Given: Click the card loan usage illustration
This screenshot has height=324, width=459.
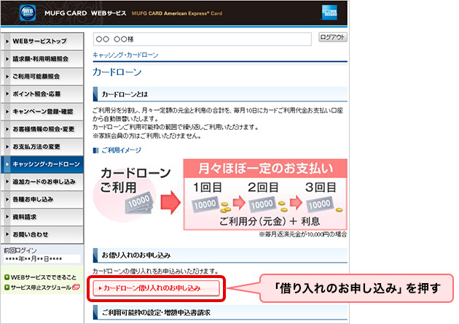Looking at the screenshot, I should (x=220, y=192).
